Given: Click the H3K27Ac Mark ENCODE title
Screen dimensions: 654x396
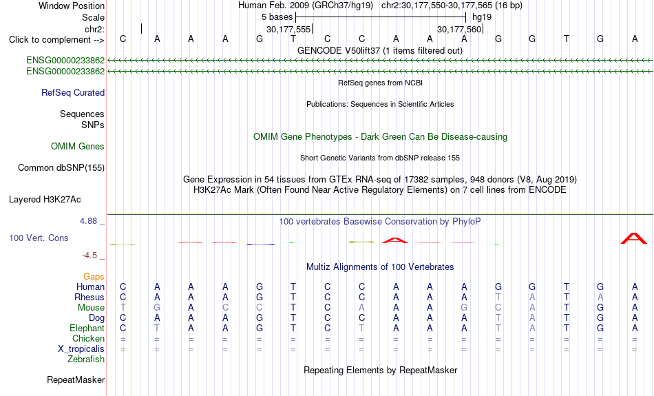Looking at the screenshot, I should (380, 190).
